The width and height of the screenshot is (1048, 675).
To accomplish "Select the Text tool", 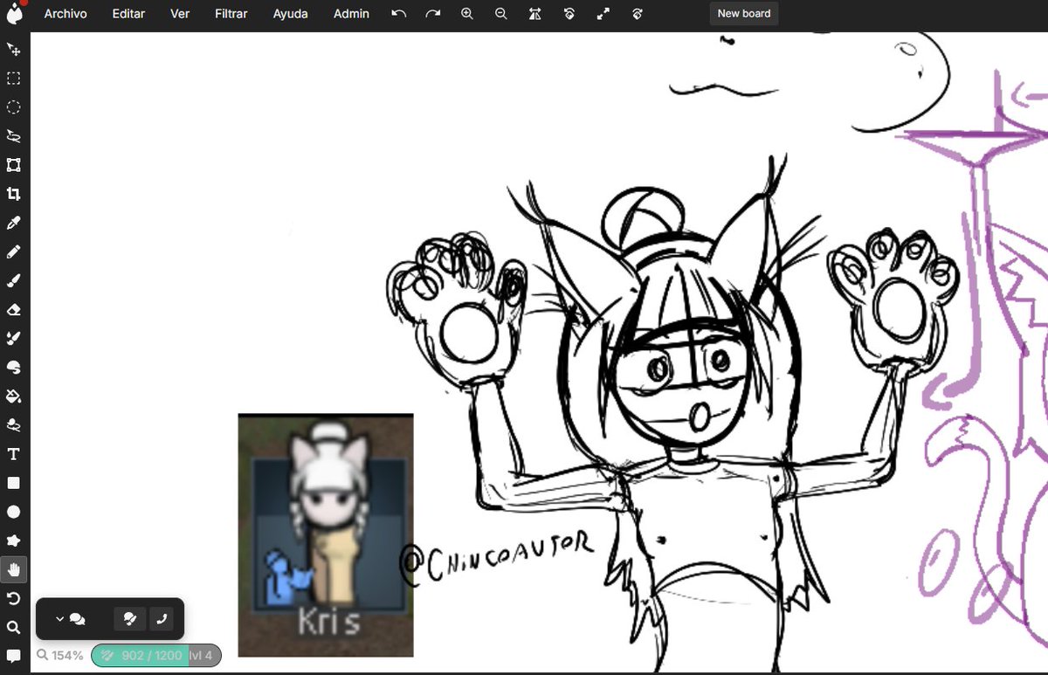I will point(14,454).
